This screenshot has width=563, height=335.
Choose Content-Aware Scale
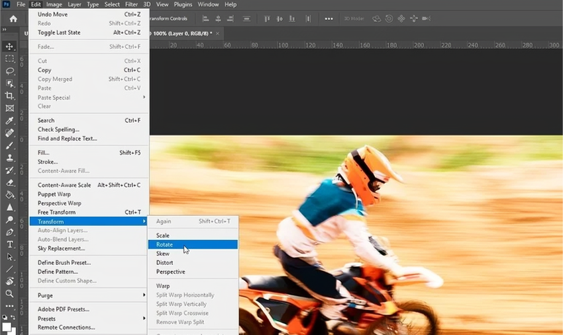pyautogui.click(x=89, y=185)
